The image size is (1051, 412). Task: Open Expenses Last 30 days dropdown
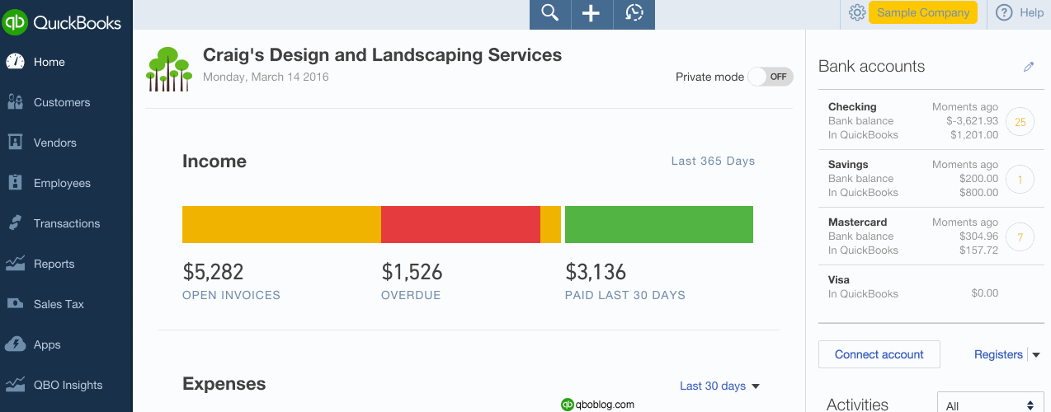719,386
